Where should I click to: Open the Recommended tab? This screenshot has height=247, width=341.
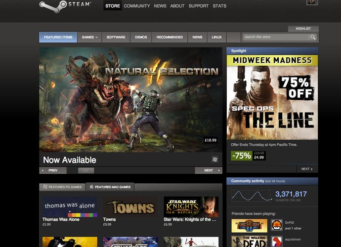170,37
